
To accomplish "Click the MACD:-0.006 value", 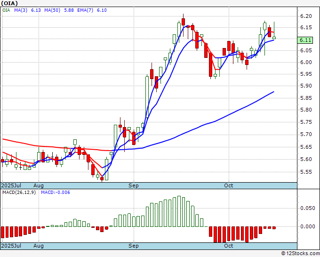I will point(56,193).
